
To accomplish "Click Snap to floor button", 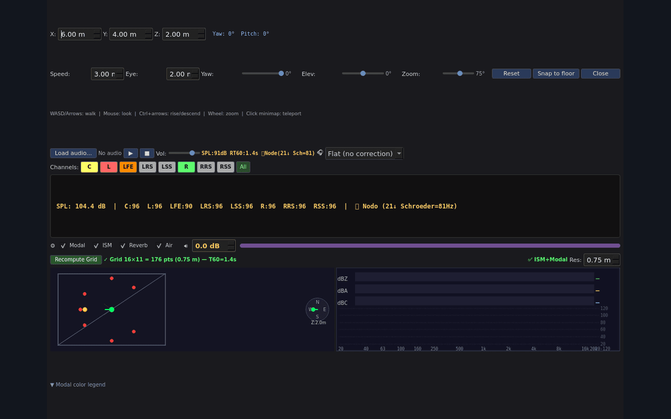I will coord(556,74).
